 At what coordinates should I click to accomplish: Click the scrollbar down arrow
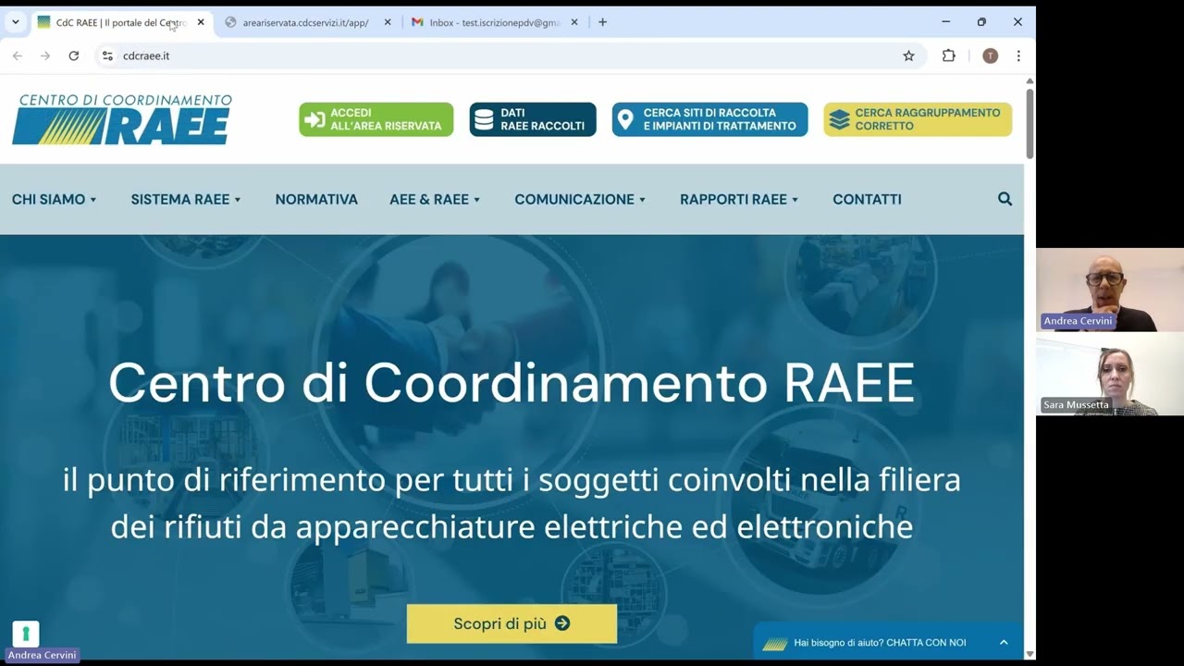(1030, 654)
